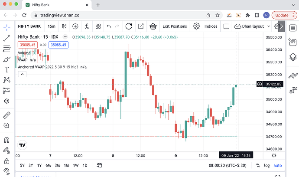Open chart in a popup window
Viewport: 299px width, 177px height.
[141, 26]
